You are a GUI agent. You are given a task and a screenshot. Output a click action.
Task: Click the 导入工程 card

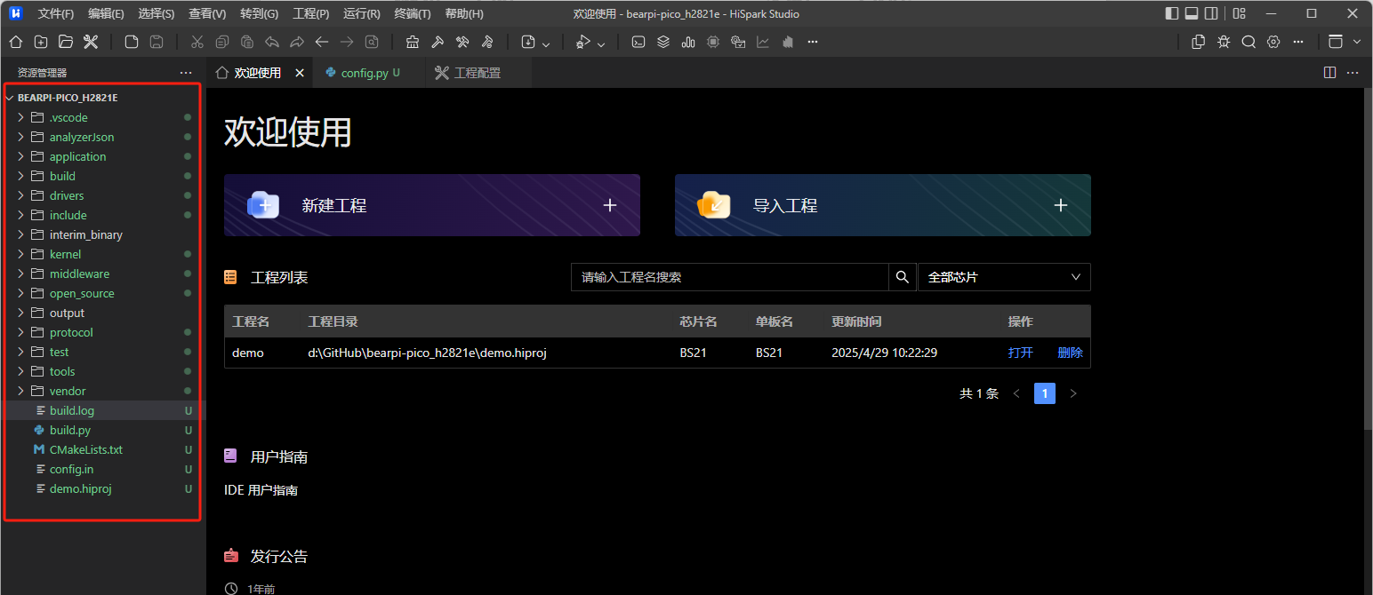pos(883,205)
